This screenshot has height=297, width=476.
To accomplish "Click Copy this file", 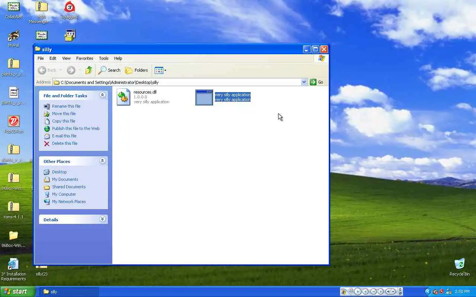I will pos(64,121).
